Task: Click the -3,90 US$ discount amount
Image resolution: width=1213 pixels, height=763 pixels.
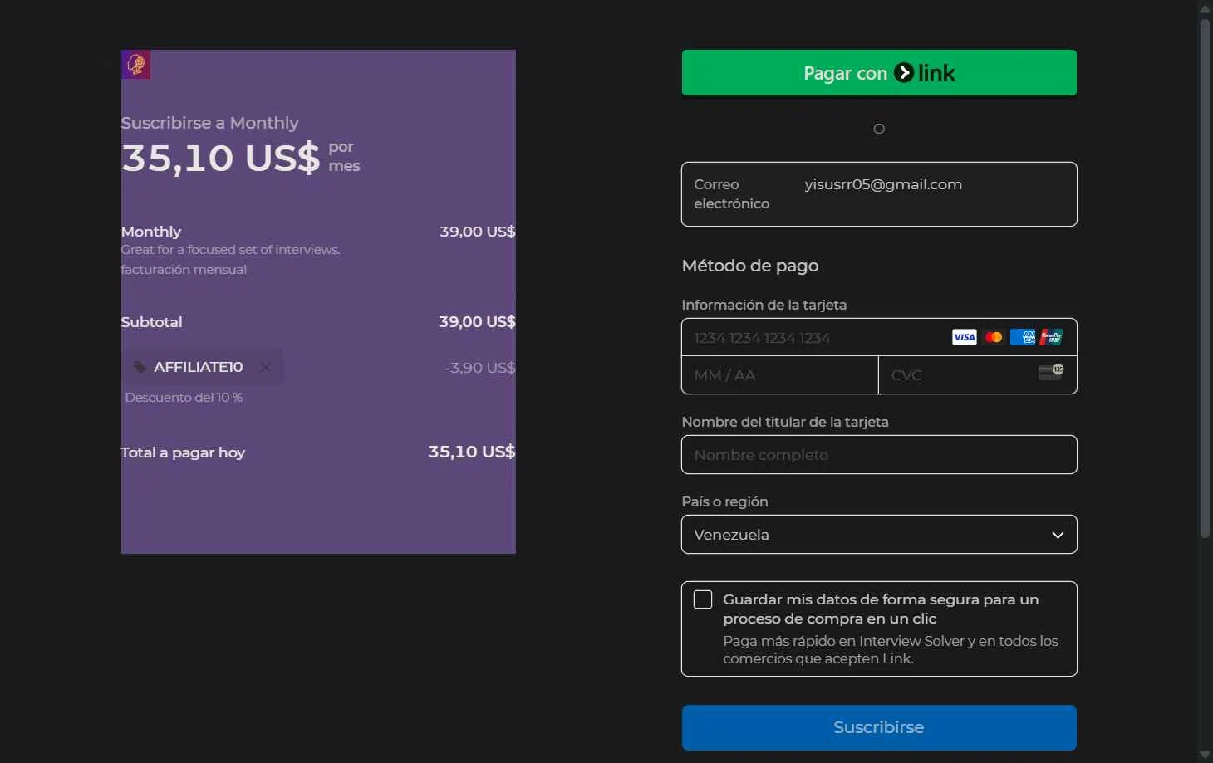Action: (x=479, y=368)
